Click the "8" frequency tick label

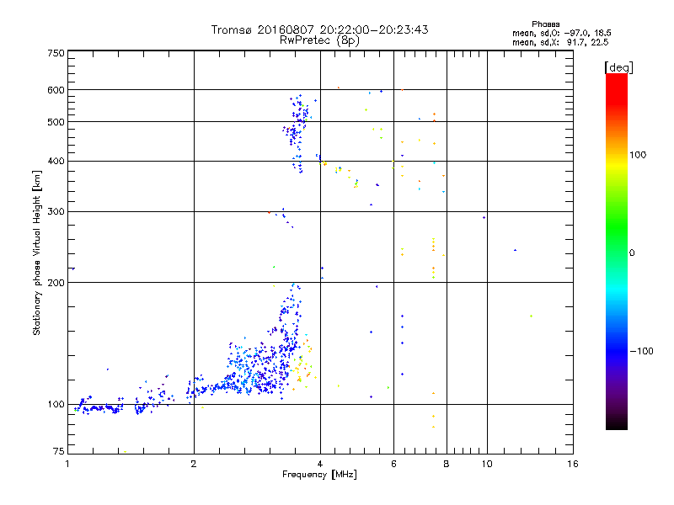447,464
